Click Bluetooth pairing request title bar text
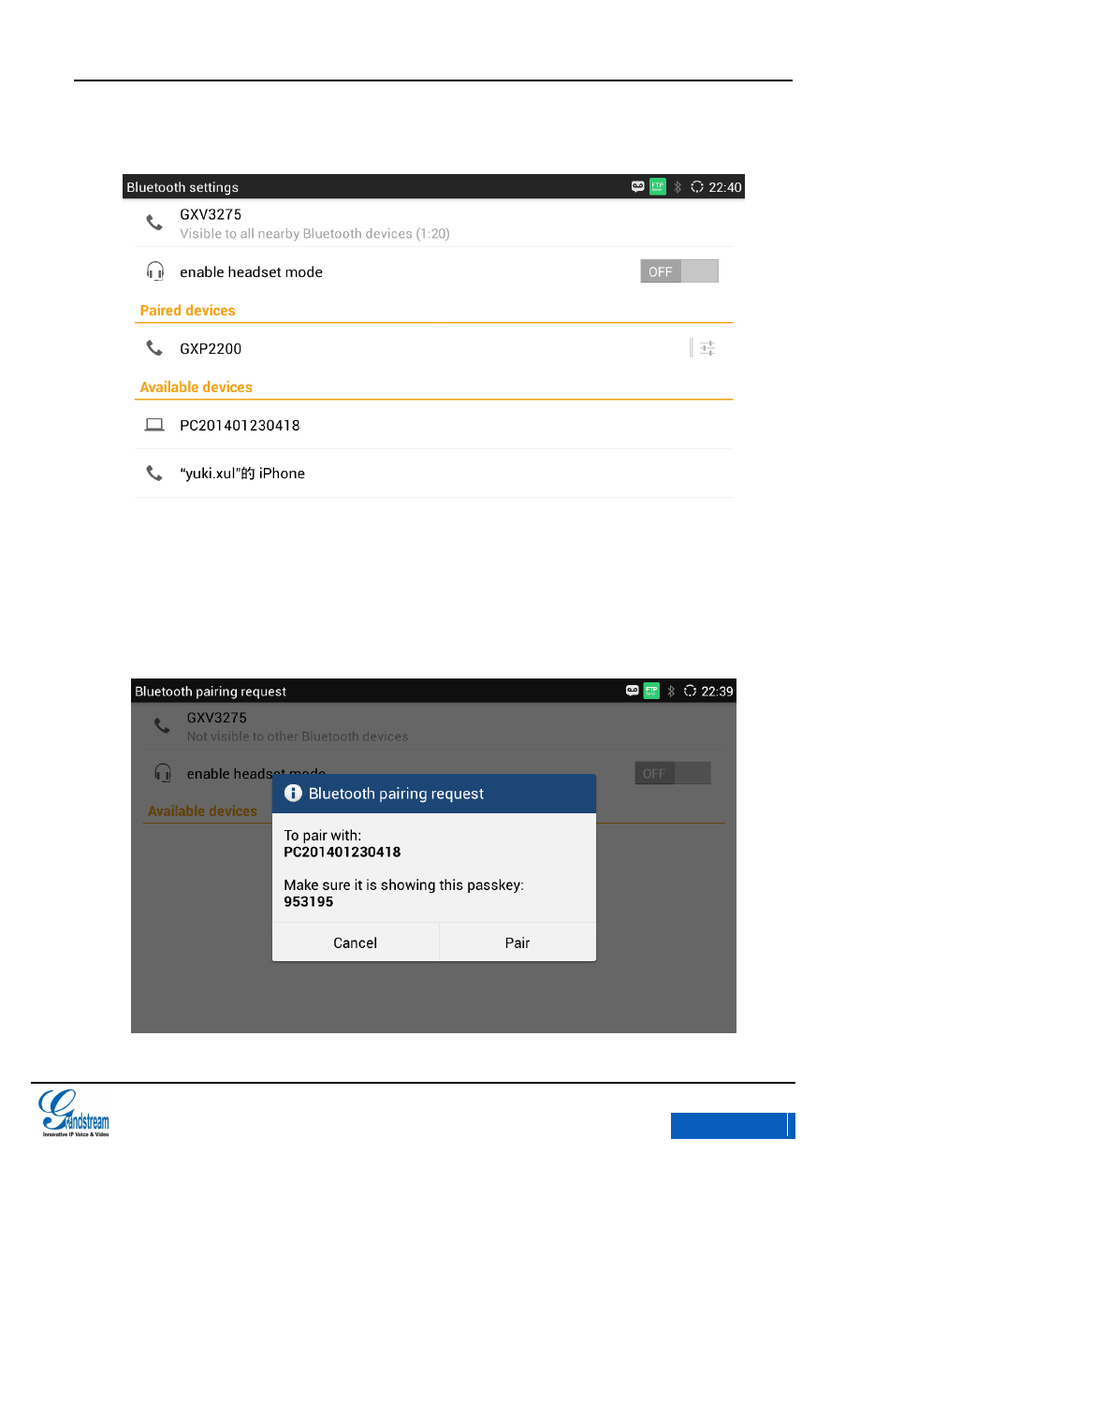Image resolution: width=1108 pixels, height=1401 pixels. 211,692
